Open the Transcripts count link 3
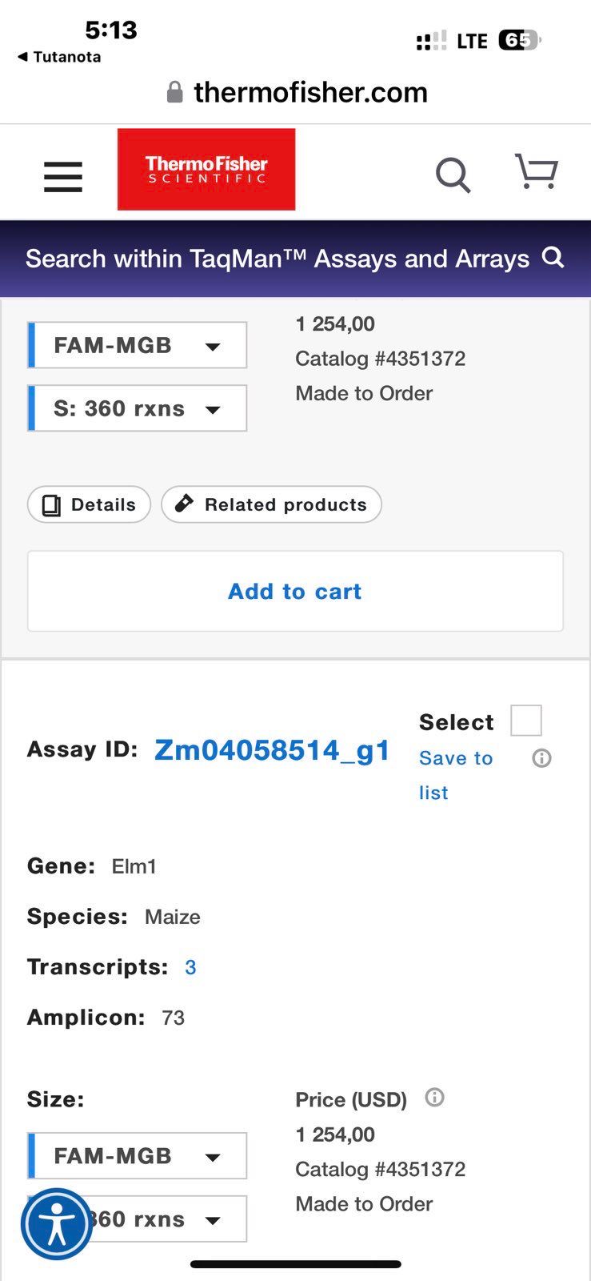 pos(190,967)
